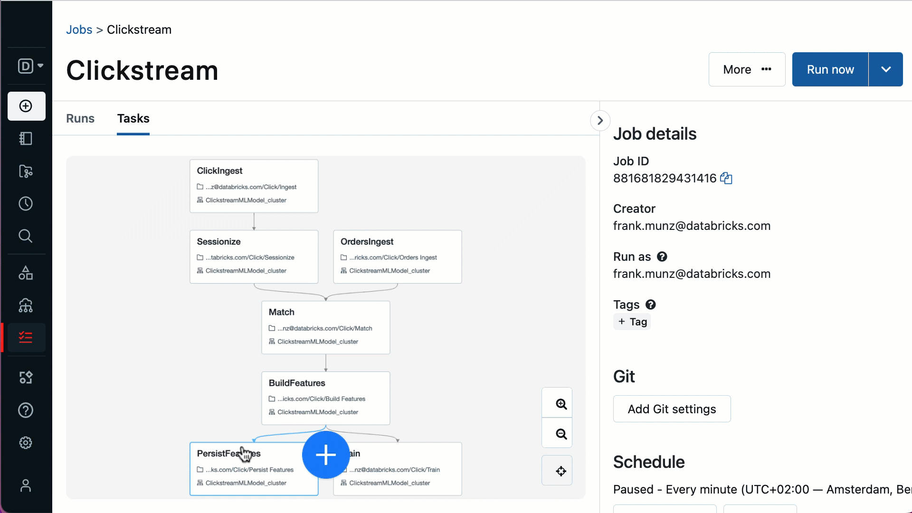Viewport: 912px width, 513px height.
Task: Open the More options menu
Action: [x=747, y=69]
